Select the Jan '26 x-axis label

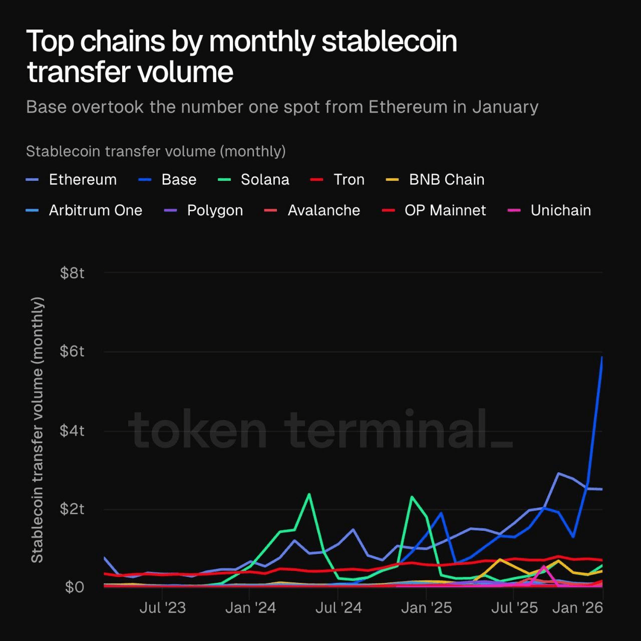tap(577, 608)
